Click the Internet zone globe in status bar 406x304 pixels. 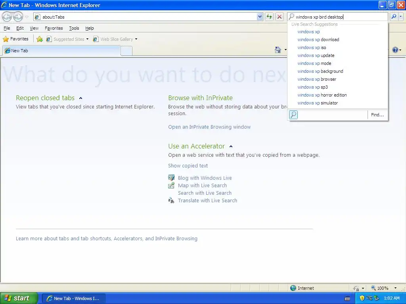[293, 288]
